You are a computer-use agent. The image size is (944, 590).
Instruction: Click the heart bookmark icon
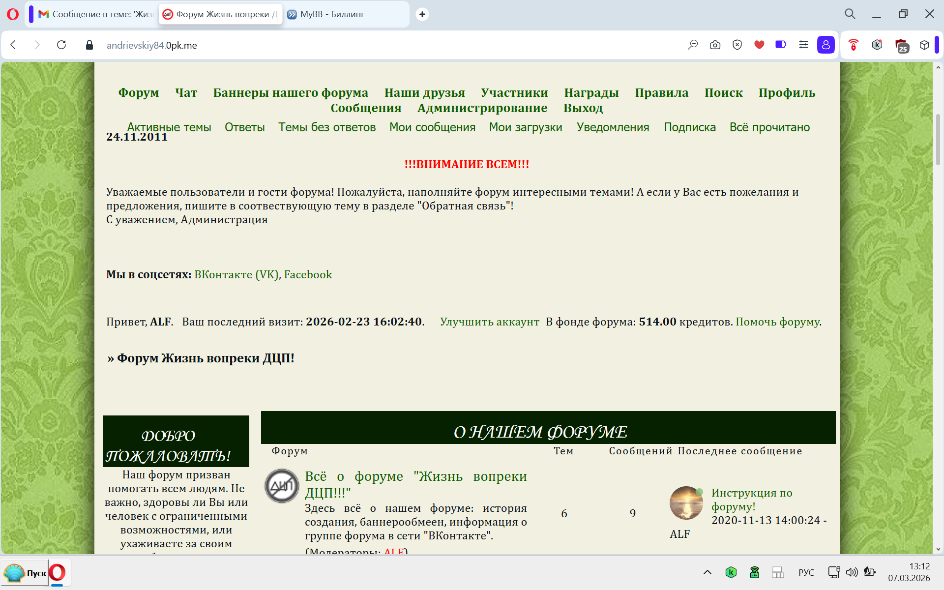click(759, 45)
